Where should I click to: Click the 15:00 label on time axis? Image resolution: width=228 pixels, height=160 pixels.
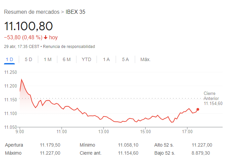(146, 132)
